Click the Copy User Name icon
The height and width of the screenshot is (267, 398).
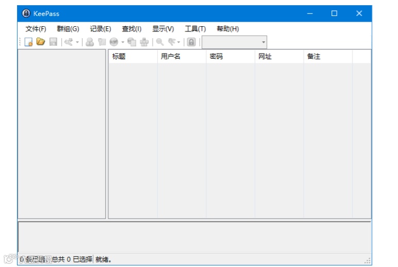pos(90,42)
